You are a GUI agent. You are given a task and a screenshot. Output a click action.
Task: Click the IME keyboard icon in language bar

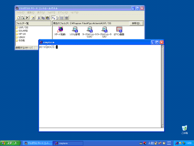click(141, 143)
